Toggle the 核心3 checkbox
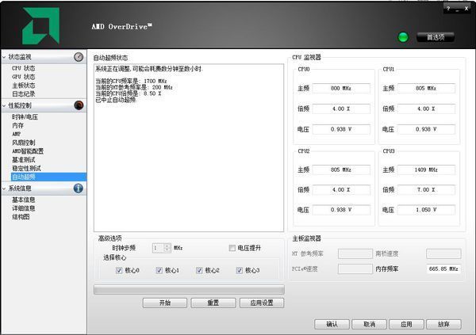This screenshot has height=335, width=476. click(x=240, y=270)
